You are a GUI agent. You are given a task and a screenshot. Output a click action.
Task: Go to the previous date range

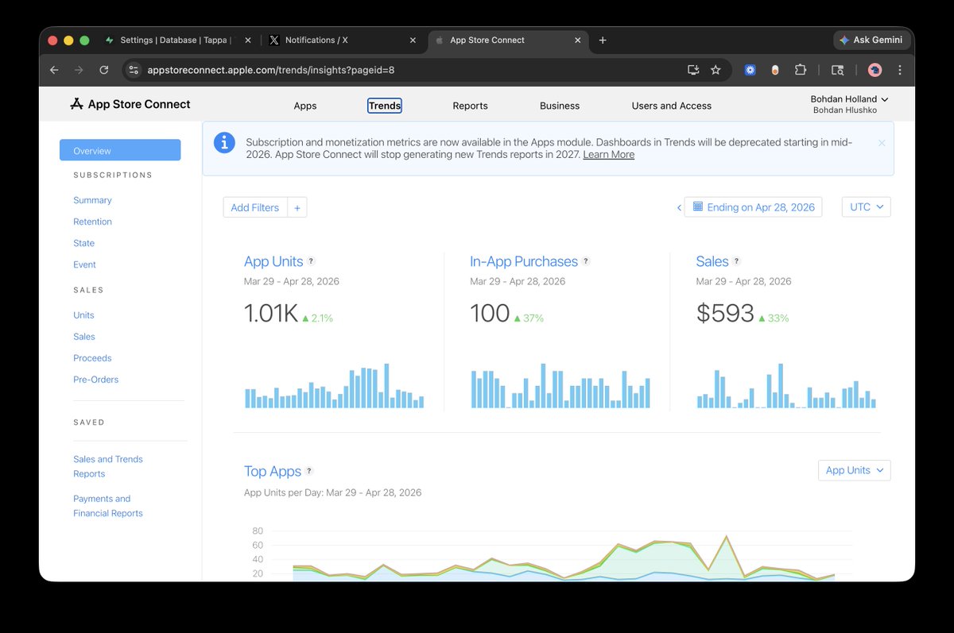pos(679,207)
